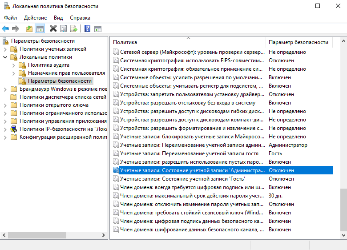Screen dimensions: 347x250
Task: Open Properties via the toolbar icon
Action: [x=64, y=29]
